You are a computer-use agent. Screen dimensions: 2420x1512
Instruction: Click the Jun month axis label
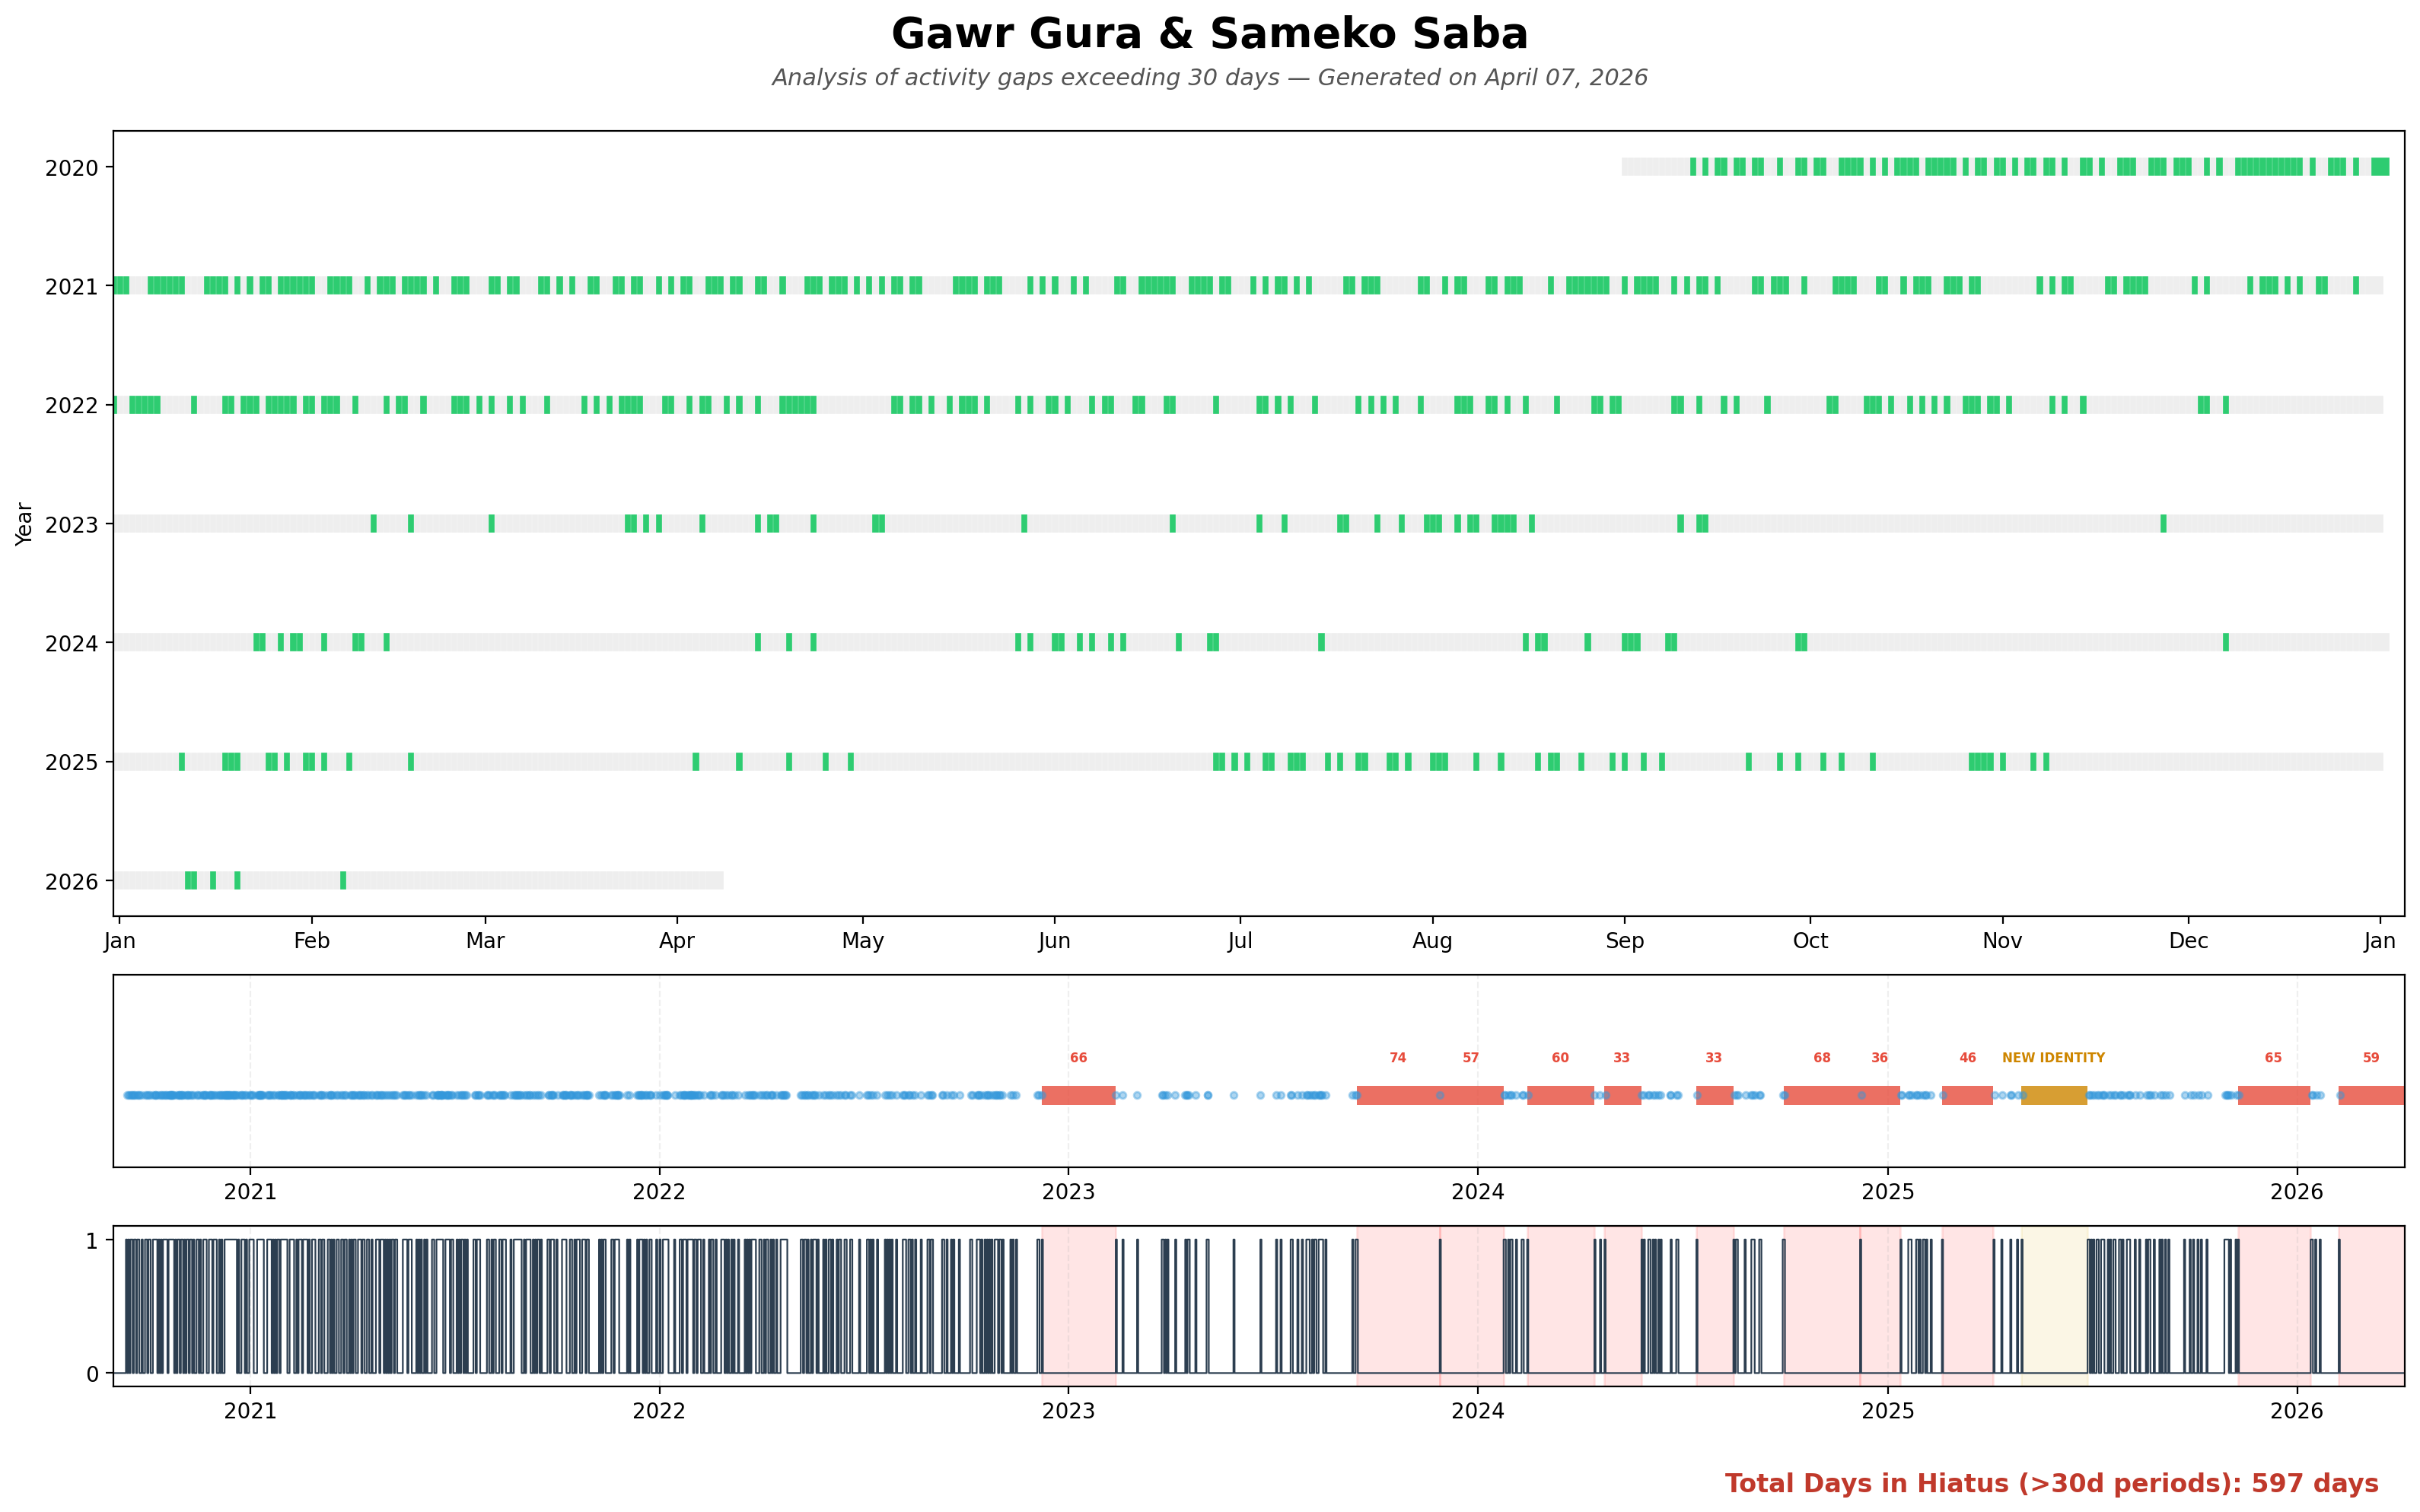[1054, 941]
